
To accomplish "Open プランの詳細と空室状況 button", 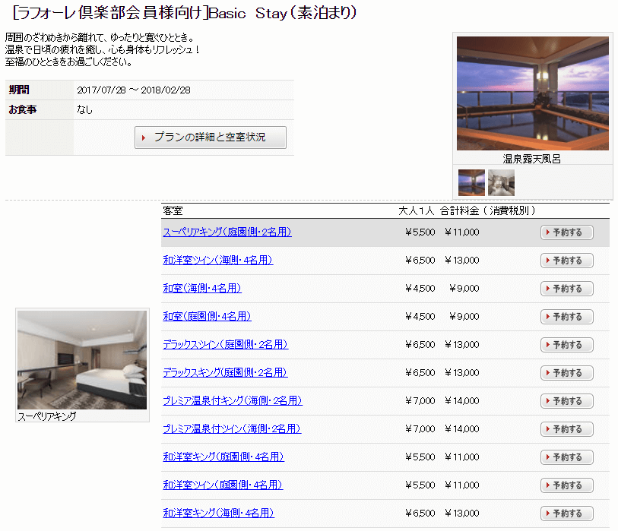I will (210, 137).
